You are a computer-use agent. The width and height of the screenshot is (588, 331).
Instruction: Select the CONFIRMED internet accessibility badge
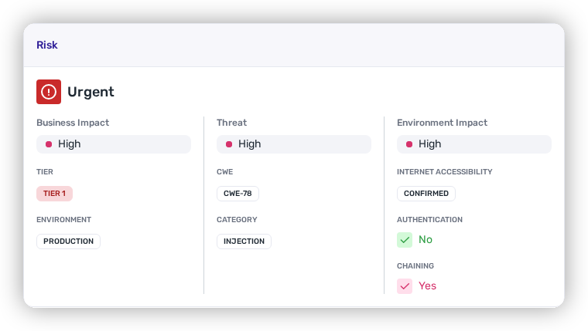pyautogui.click(x=426, y=194)
